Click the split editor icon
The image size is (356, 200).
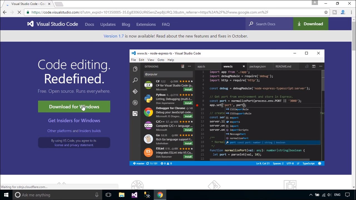click(x=314, y=66)
